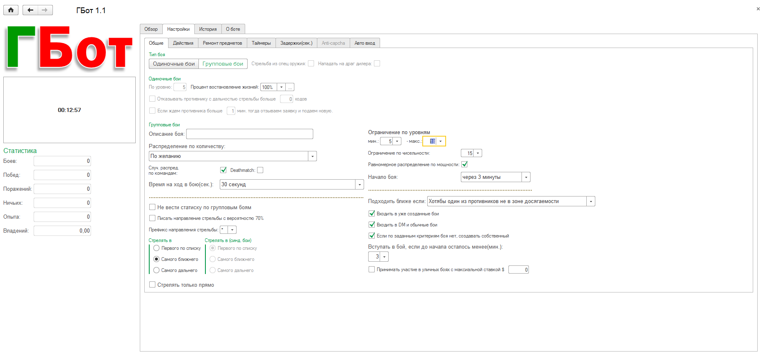Open the Процент востановление жизней dropdown
Viewport: 763px width, 354px height.
(x=281, y=87)
